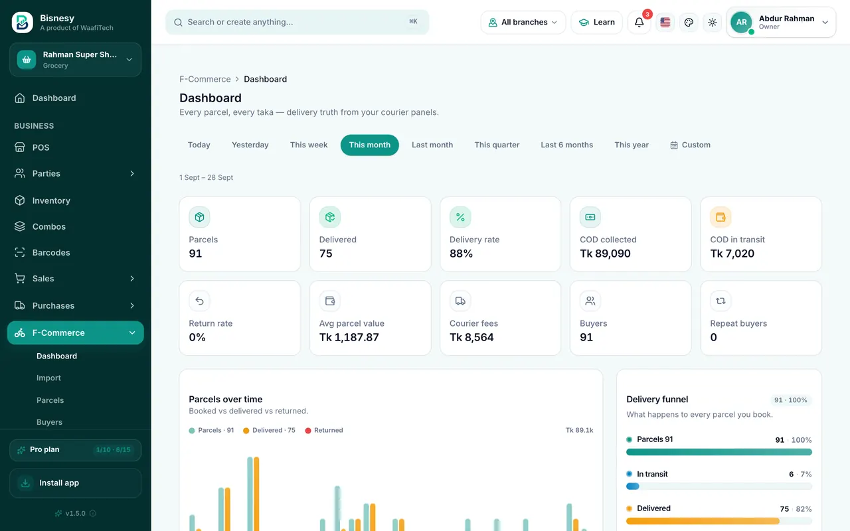Expand the Sales sidebar submenu
This screenshot has width=850, height=531.
click(76, 279)
